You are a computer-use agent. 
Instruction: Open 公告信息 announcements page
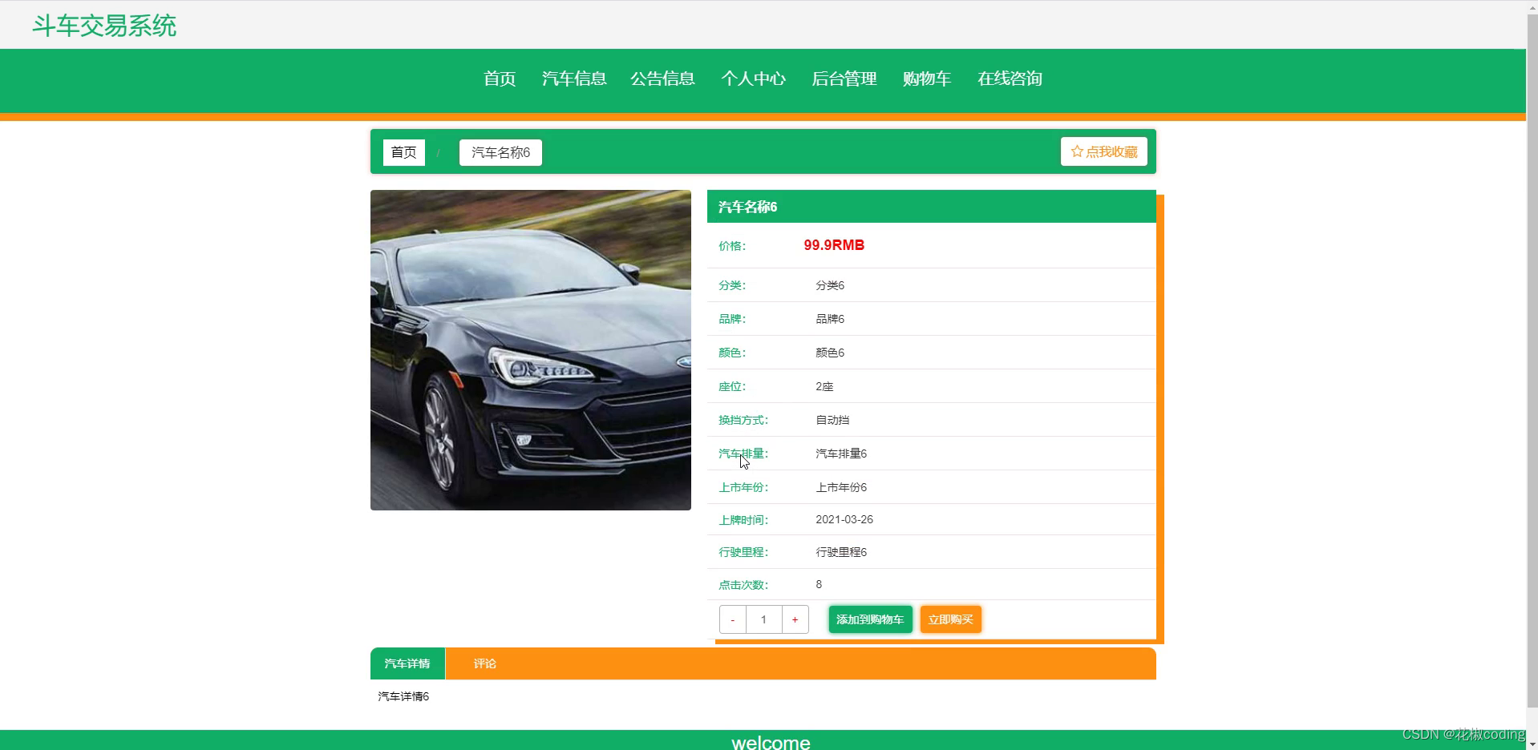662,79
